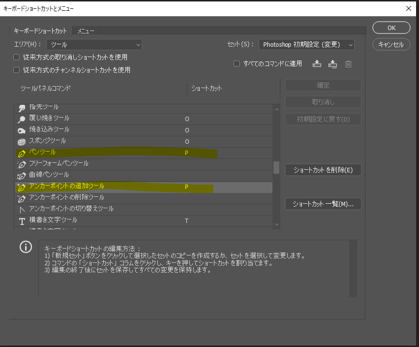This screenshot has height=347, width=419.
Task: Select the ペンツール icon in the tool list
Action: pyautogui.click(x=22, y=152)
